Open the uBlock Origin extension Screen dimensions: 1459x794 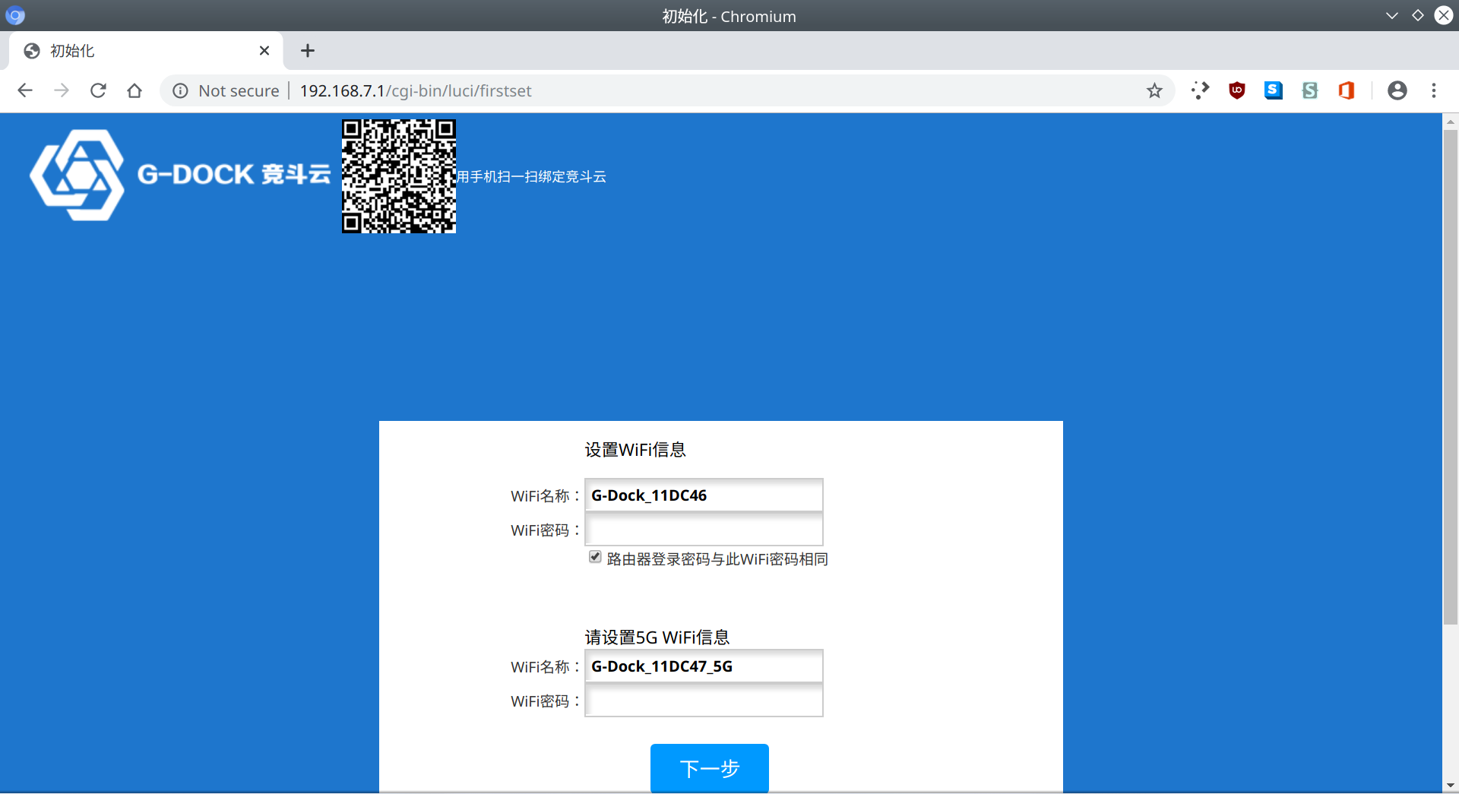[1236, 90]
